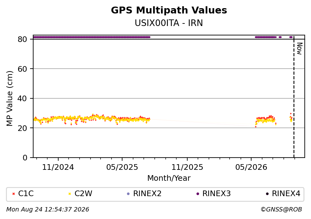Click the RINEX2 legend dot
The height and width of the screenshot is (219, 311).
[128, 194]
